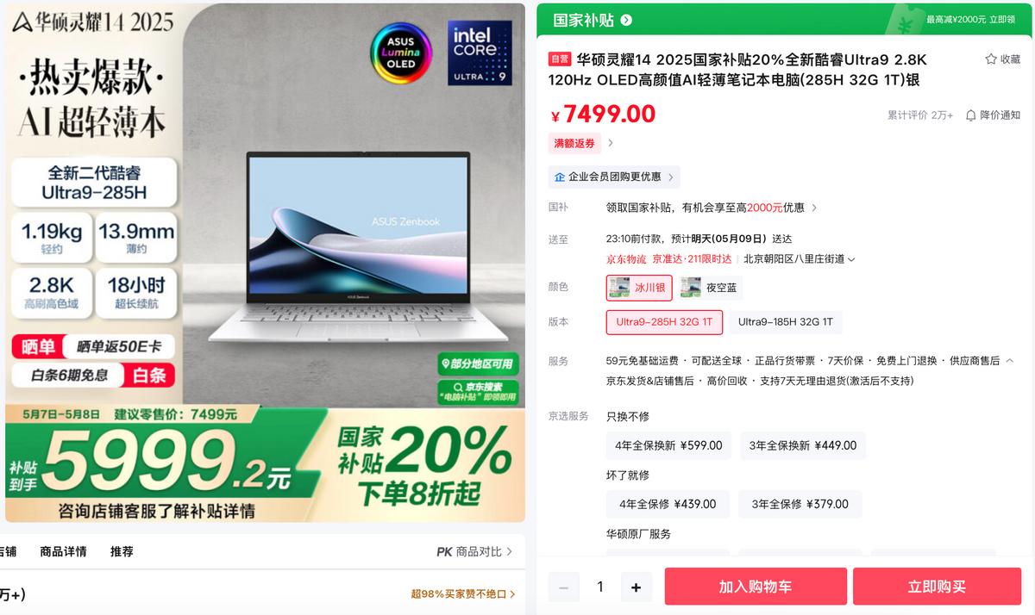Choose version Ultra9-185H 32G 1T
Viewport: 1035px width, 615px height.
pos(786,322)
